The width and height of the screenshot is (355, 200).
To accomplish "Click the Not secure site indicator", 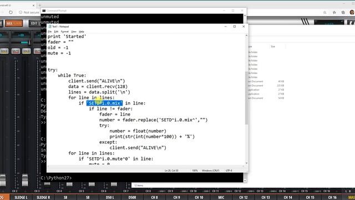I will click(x=29, y=12).
